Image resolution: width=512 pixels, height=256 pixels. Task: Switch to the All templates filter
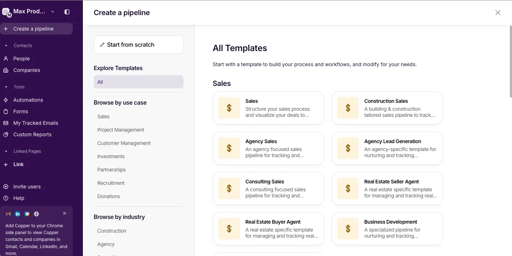pos(138,82)
